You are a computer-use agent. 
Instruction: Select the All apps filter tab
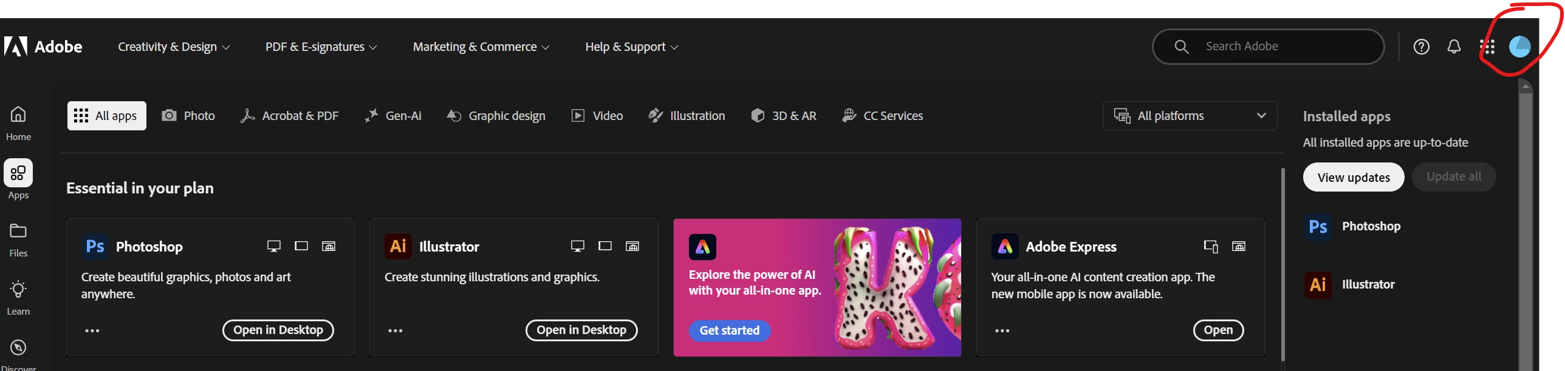point(107,116)
